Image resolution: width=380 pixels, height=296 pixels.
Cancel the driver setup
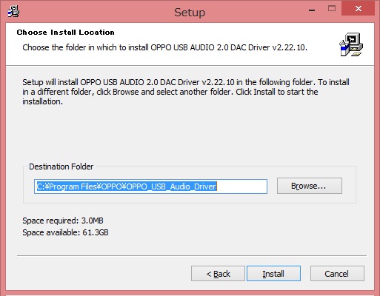(x=337, y=273)
